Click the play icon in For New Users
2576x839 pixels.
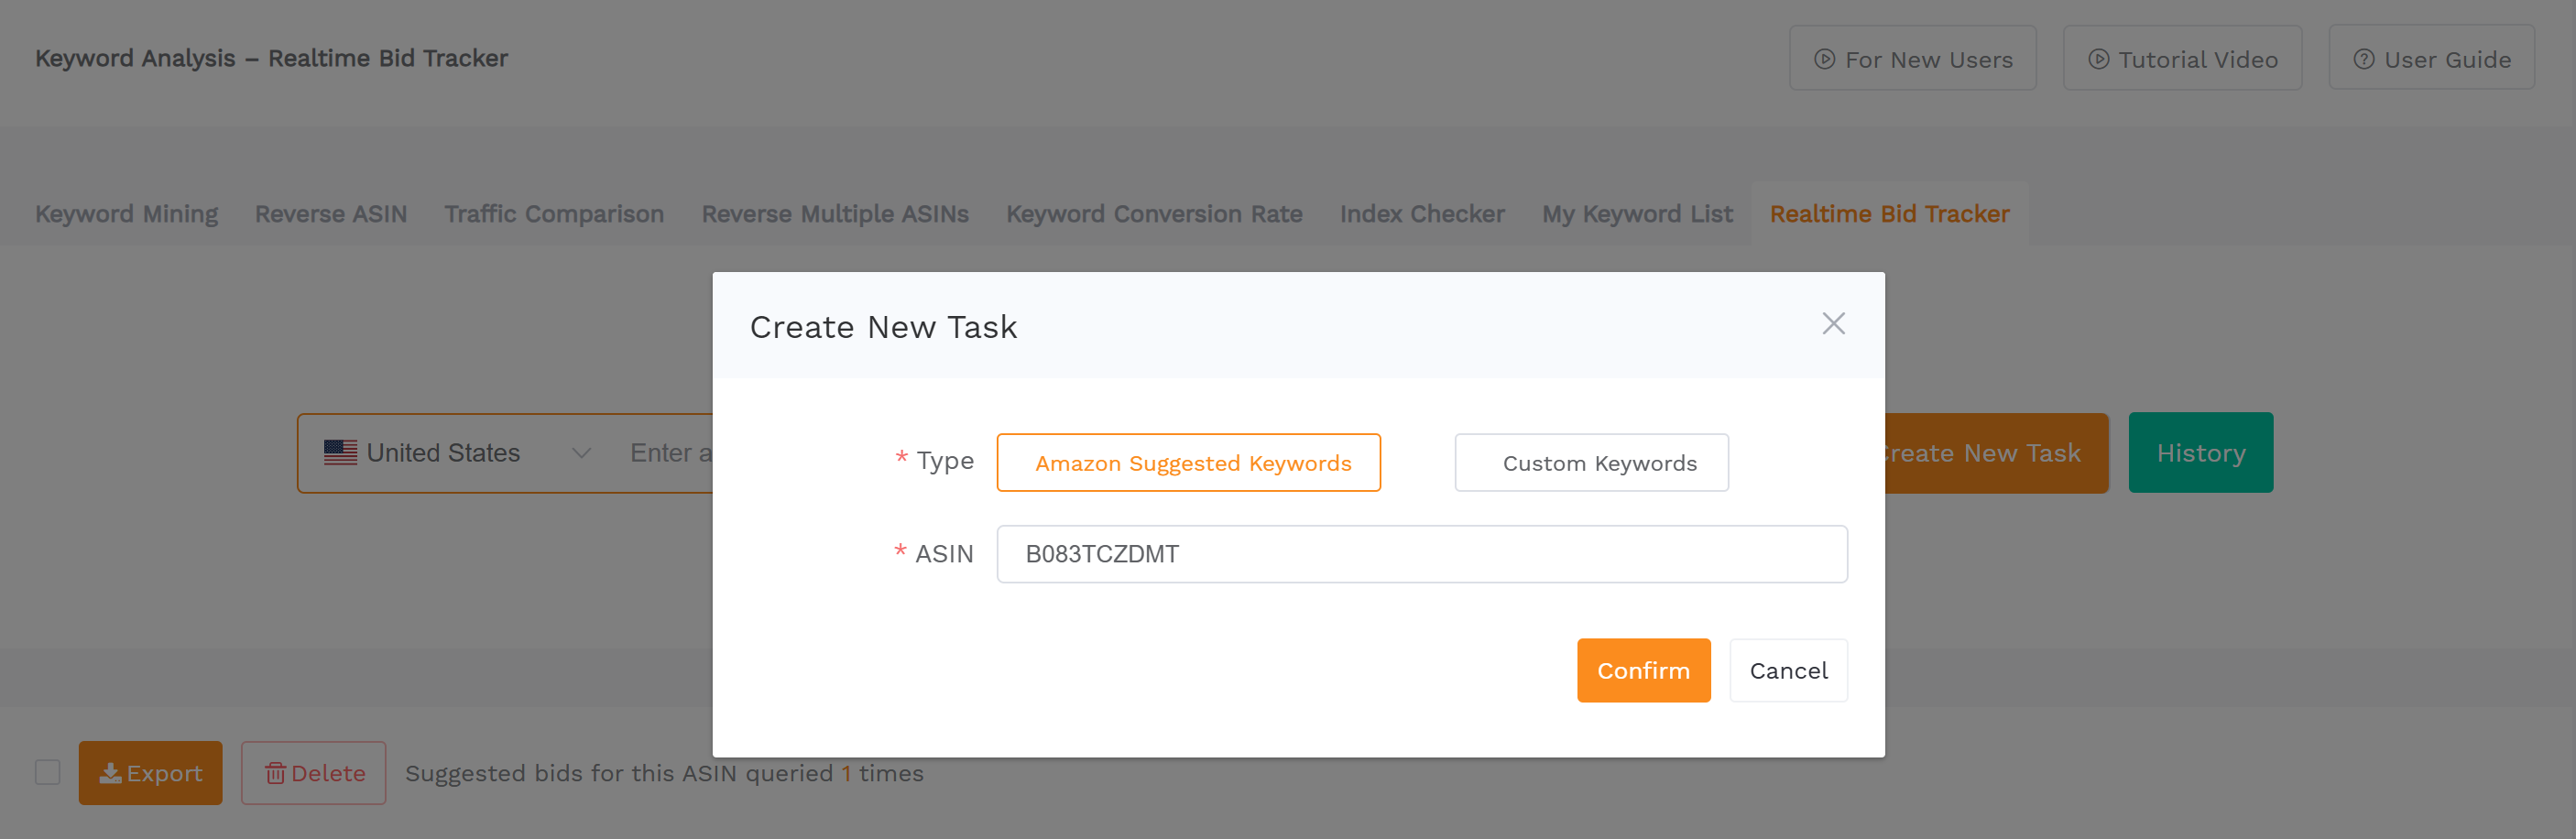[1824, 59]
